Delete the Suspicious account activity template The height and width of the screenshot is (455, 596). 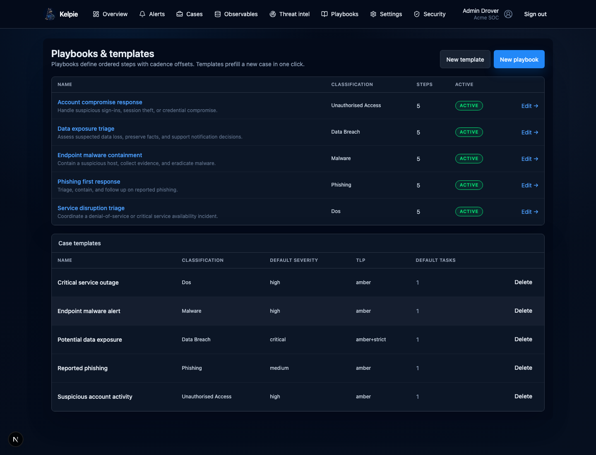point(523,396)
